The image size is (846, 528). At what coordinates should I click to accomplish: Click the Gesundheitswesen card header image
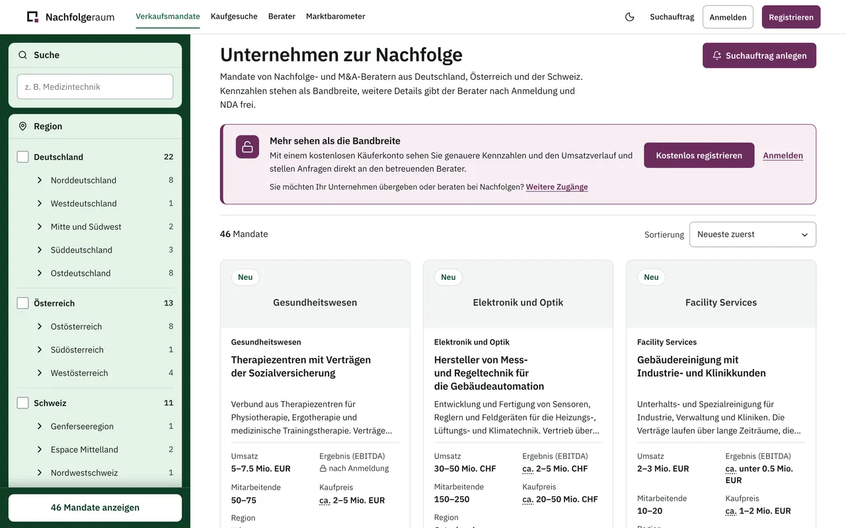[x=315, y=294]
